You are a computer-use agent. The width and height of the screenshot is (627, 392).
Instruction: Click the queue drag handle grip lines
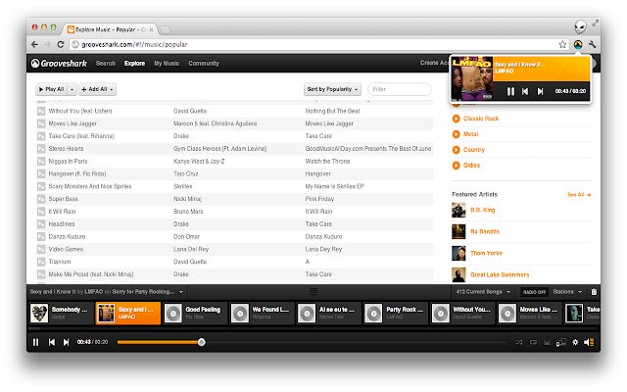point(313,292)
